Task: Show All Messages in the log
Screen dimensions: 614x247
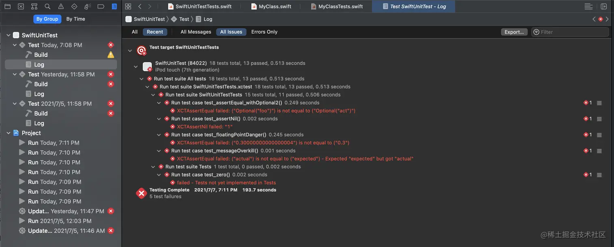Action: [196, 32]
